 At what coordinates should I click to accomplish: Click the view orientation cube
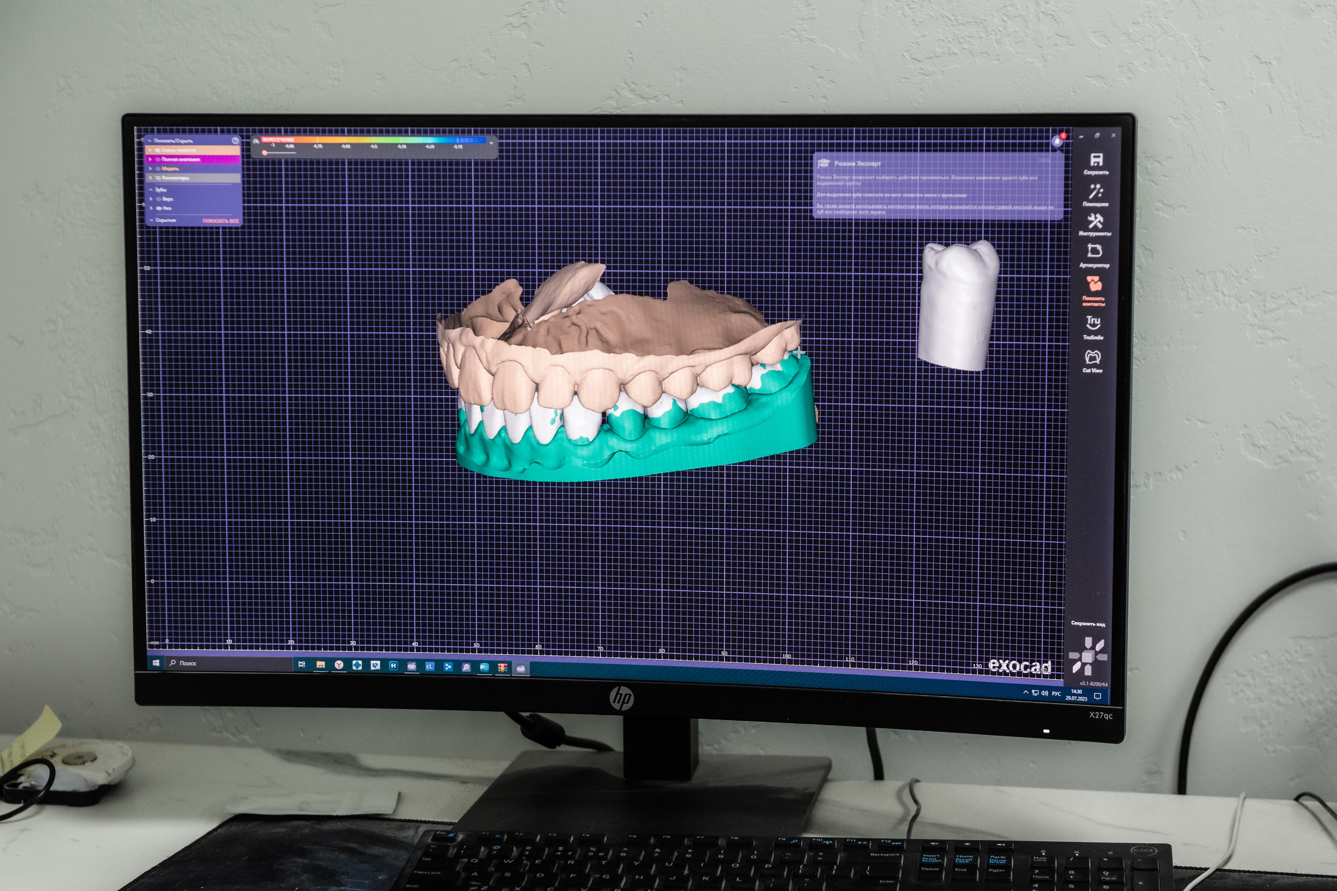coord(1087,656)
